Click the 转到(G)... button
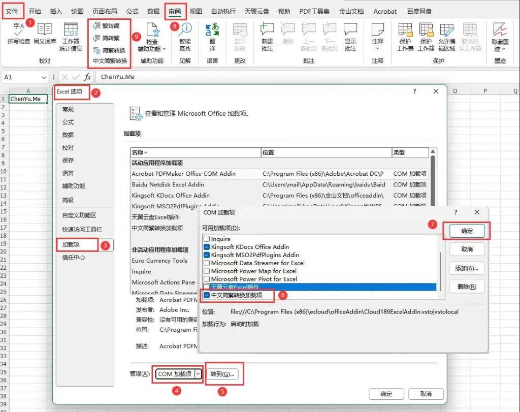The height and width of the screenshot is (412, 520). coord(224,374)
